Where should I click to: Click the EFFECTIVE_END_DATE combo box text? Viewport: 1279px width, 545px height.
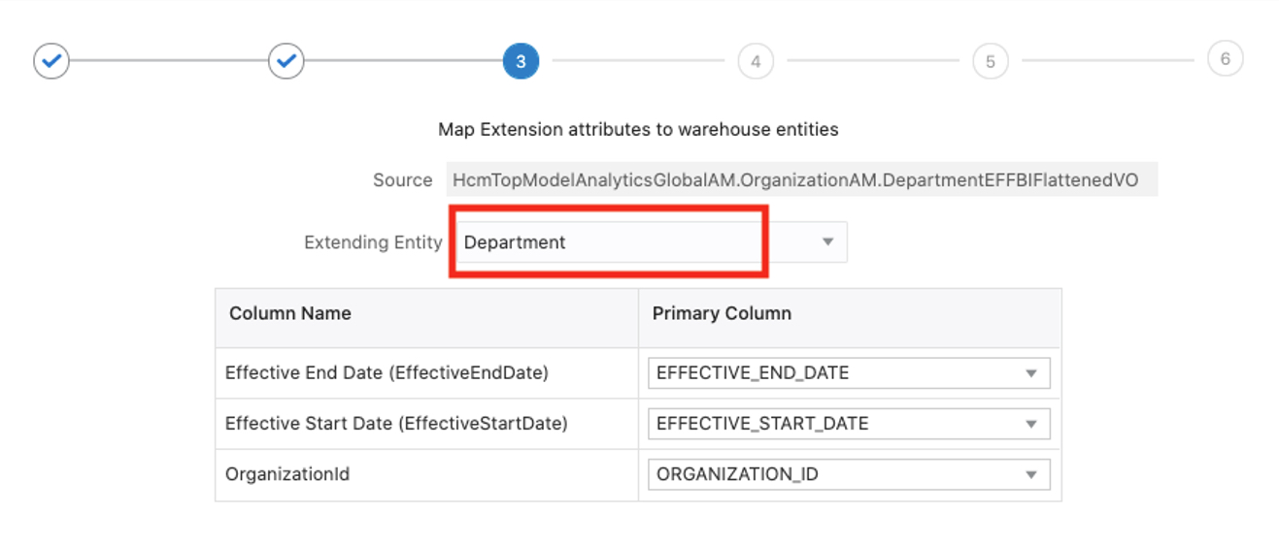pyautogui.click(x=753, y=373)
